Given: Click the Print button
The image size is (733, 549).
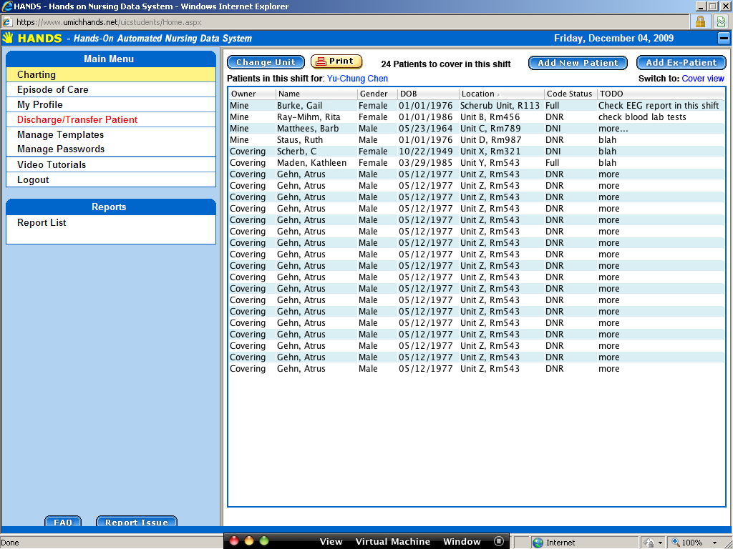Looking at the screenshot, I should tap(336, 61).
